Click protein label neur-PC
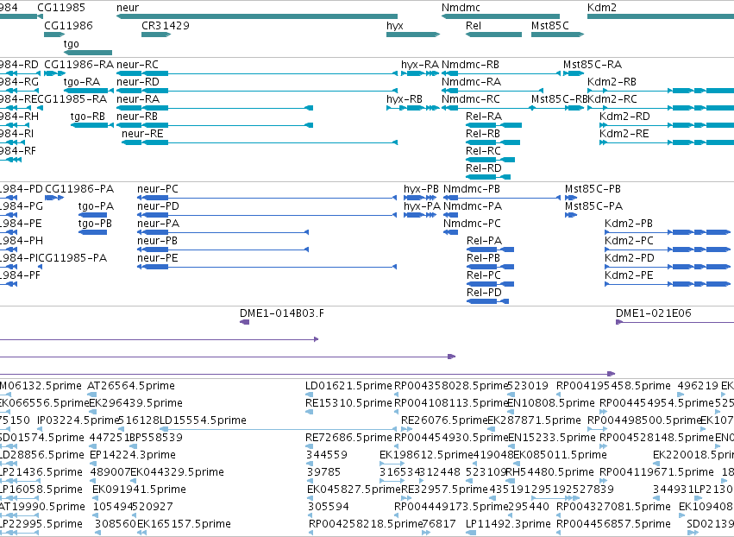This screenshot has height=537, width=734. click(157, 189)
